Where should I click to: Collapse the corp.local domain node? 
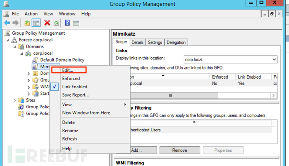click(x=22, y=54)
